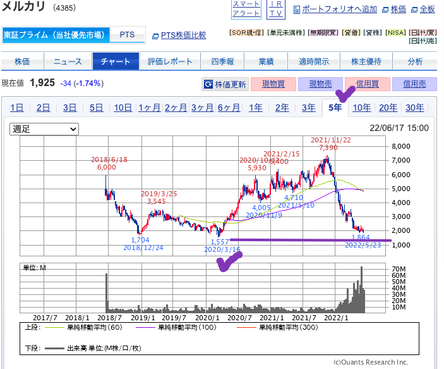This screenshot has width=444, height=369.
Task: Click the portfolio add list icon
Action: (296, 10)
